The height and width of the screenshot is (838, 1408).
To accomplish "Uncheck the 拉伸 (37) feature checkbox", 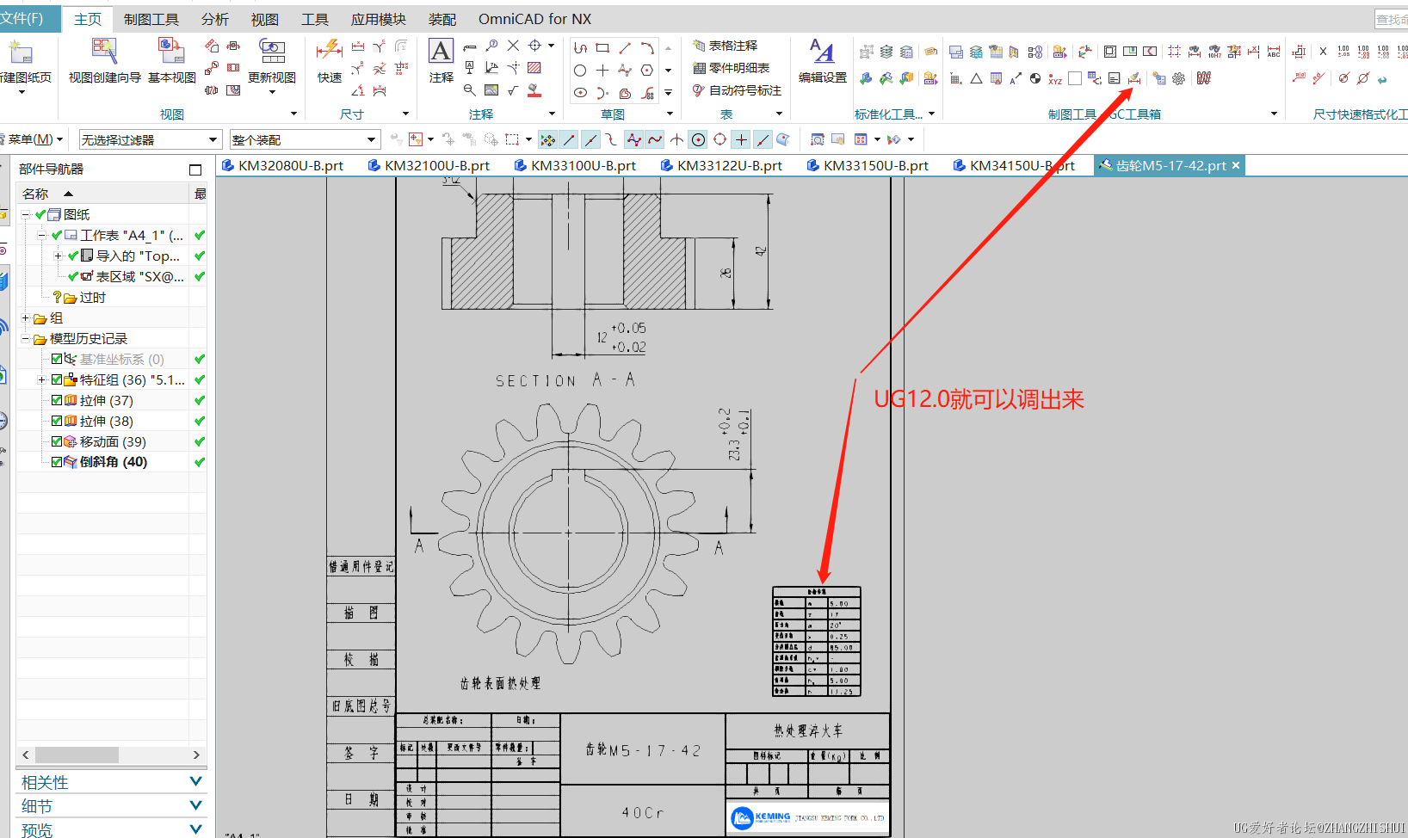I will pyautogui.click(x=57, y=400).
